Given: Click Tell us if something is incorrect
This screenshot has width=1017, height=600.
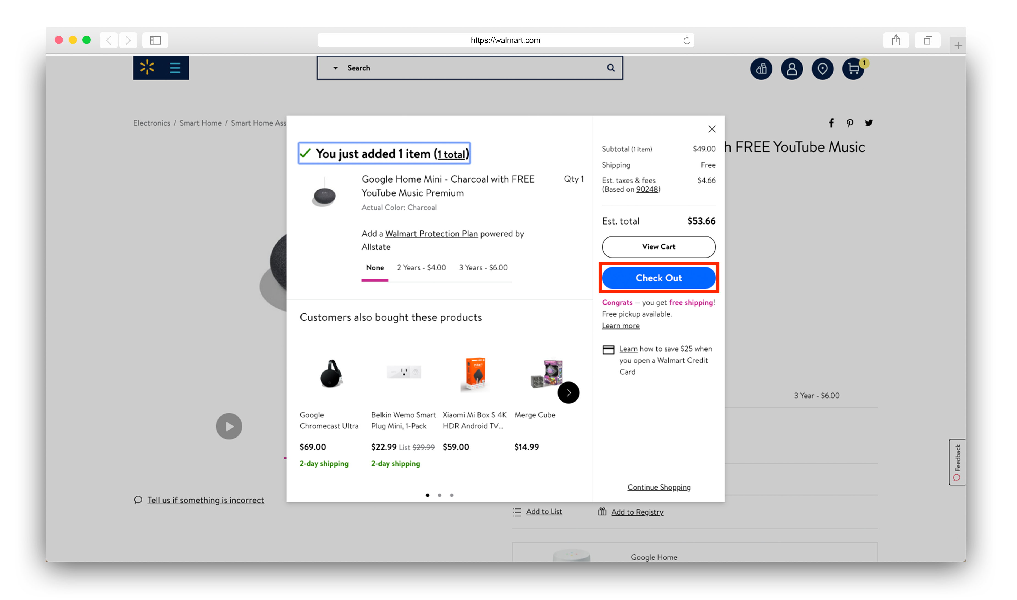Looking at the screenshot, I should click(205, 500).
